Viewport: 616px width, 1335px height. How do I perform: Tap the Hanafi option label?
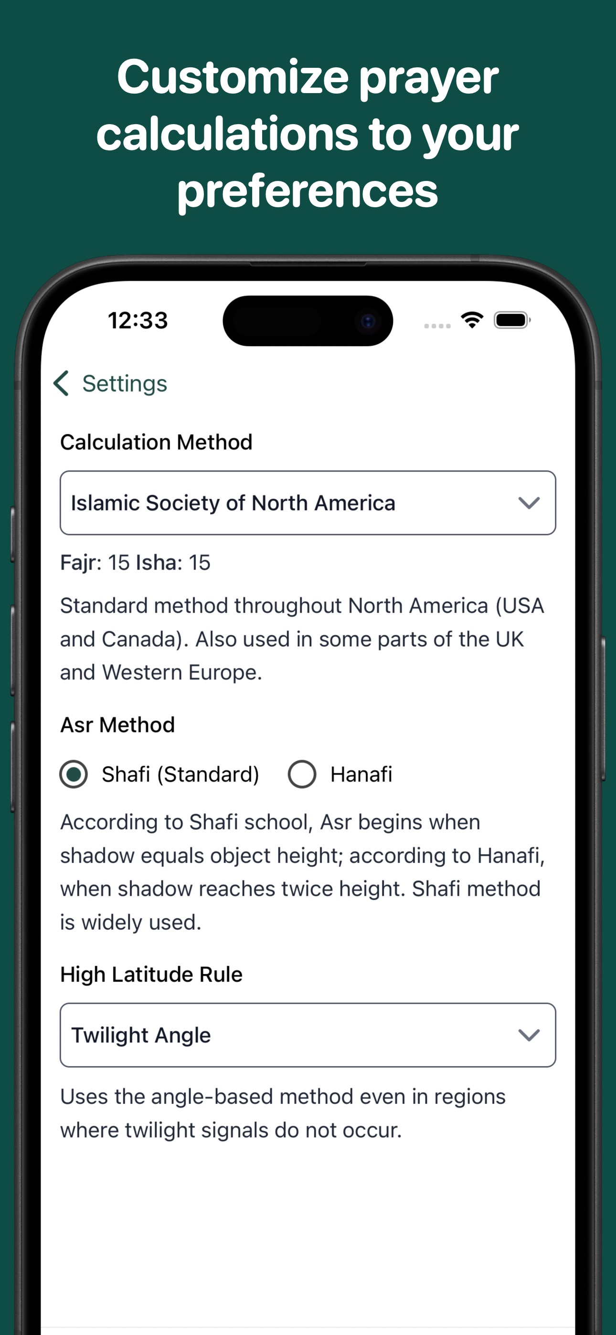click(361, 774)
